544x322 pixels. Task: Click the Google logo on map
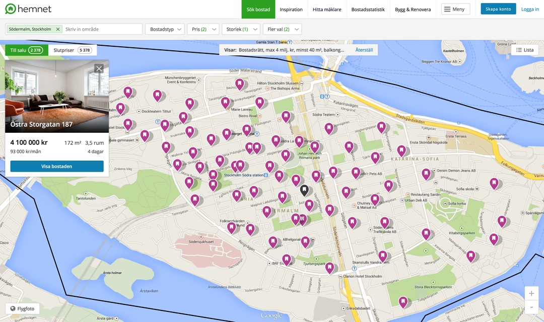271,315
